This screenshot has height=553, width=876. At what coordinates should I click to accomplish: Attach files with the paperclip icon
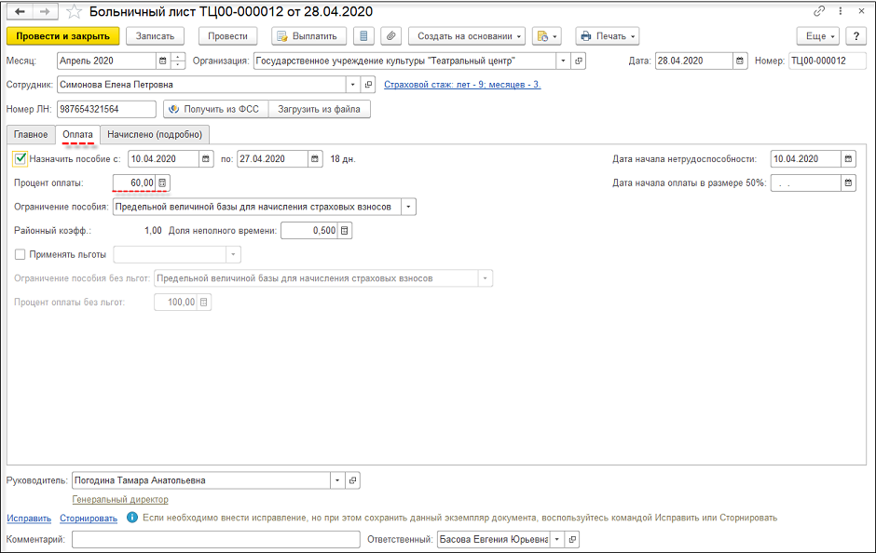point(391,36)
